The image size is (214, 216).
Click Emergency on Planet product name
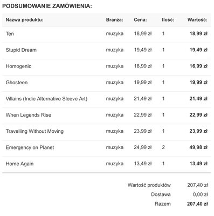pyautogui.click(x=30, y=147)
